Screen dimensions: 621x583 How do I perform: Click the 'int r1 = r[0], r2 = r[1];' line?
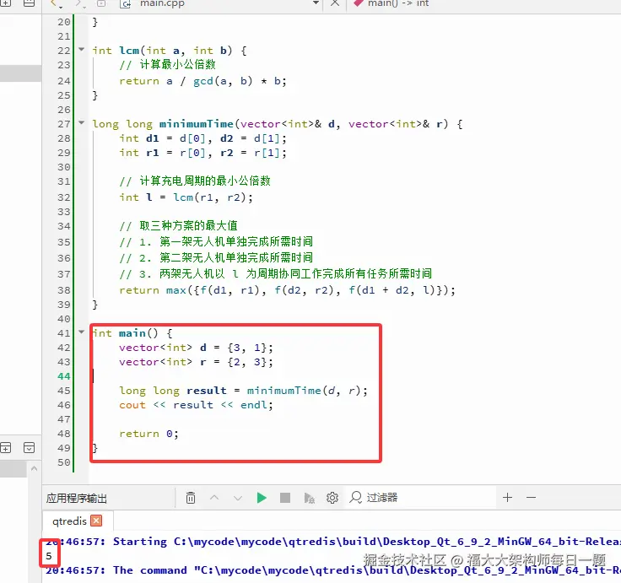[x=202, y=153]
